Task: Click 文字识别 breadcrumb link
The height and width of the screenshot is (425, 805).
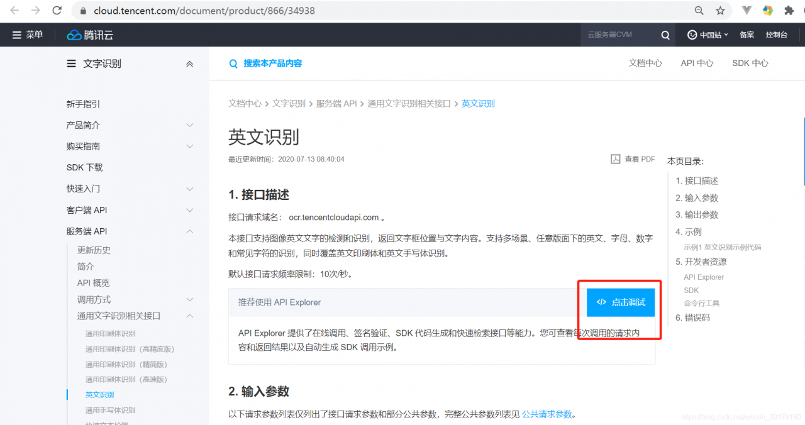Action: coord(289,103)
